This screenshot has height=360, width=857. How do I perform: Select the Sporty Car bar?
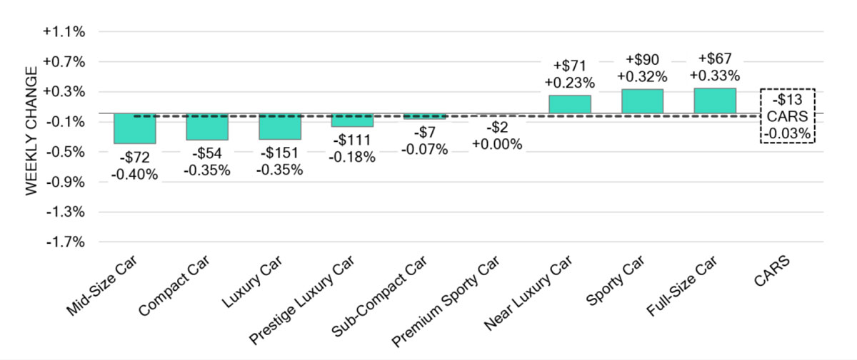tap(642, 101)
